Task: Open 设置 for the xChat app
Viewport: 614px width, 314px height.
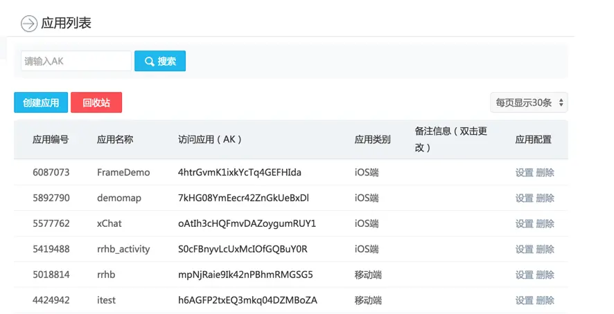Action: (x=525, y=223)
